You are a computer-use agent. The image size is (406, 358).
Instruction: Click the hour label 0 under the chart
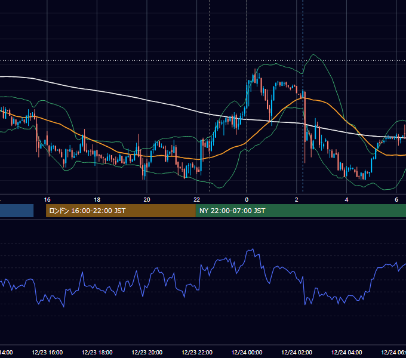pyautogui.click(x=247, y=200)
